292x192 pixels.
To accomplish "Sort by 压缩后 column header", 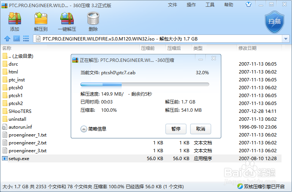I will [174, 48].
